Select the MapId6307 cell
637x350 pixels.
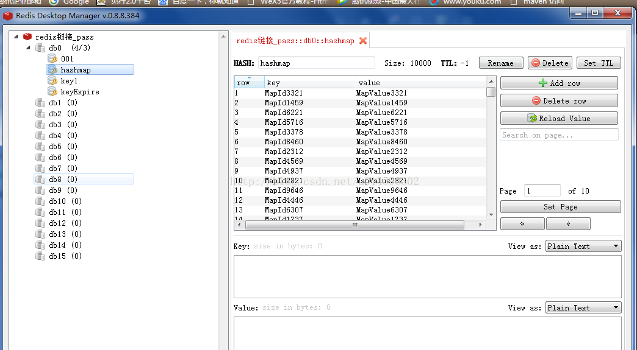click(284, 210)
